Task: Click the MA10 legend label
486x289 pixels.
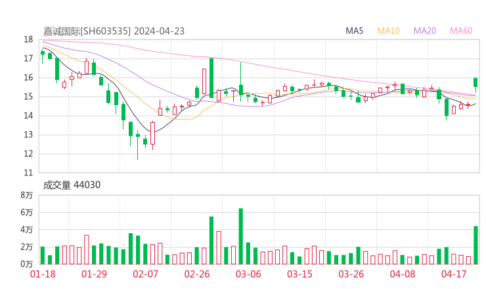Action: coord(388,31)
